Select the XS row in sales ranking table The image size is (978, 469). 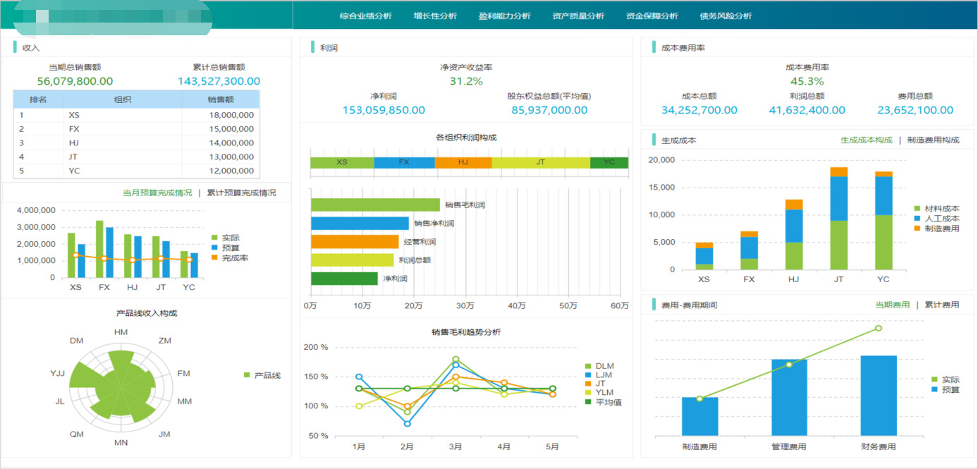tap(136, 115)
